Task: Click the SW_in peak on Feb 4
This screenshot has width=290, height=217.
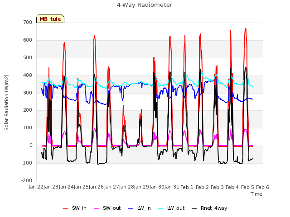Action: (231, 30)
